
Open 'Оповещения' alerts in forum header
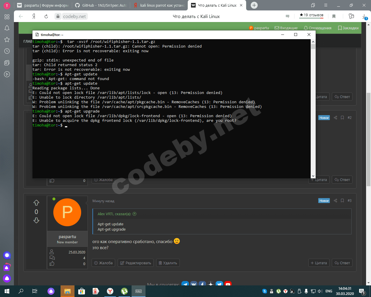click(317, 28)
